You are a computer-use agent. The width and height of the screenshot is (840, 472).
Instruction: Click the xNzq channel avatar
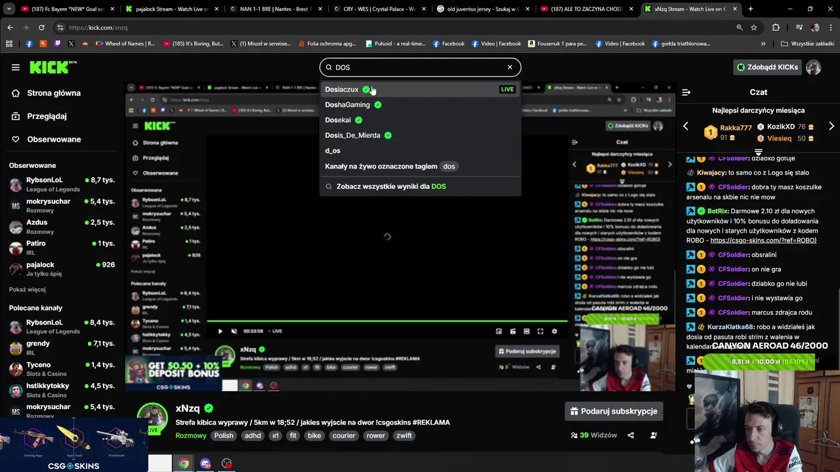point(152,418)
